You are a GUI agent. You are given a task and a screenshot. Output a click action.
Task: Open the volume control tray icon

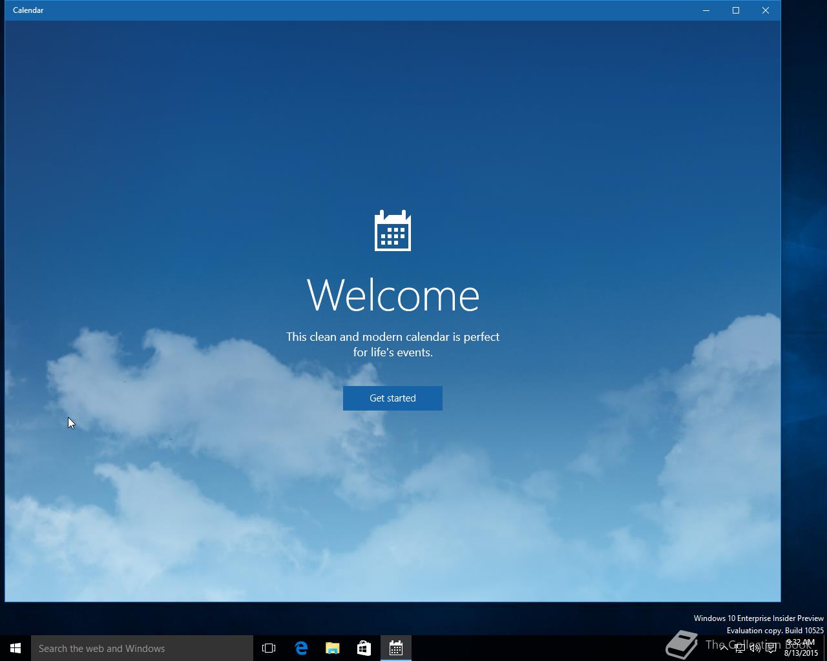pos(755,648)
